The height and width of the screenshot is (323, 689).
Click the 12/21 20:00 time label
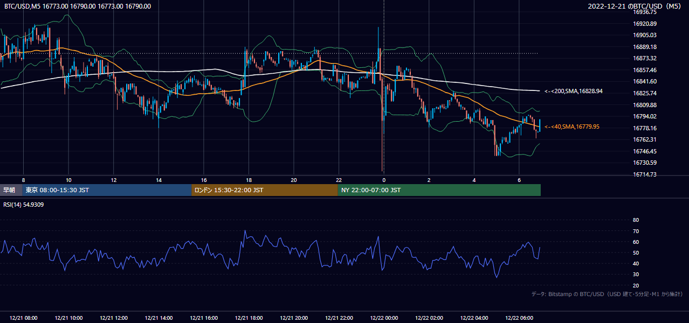click(x=294, y=318)
